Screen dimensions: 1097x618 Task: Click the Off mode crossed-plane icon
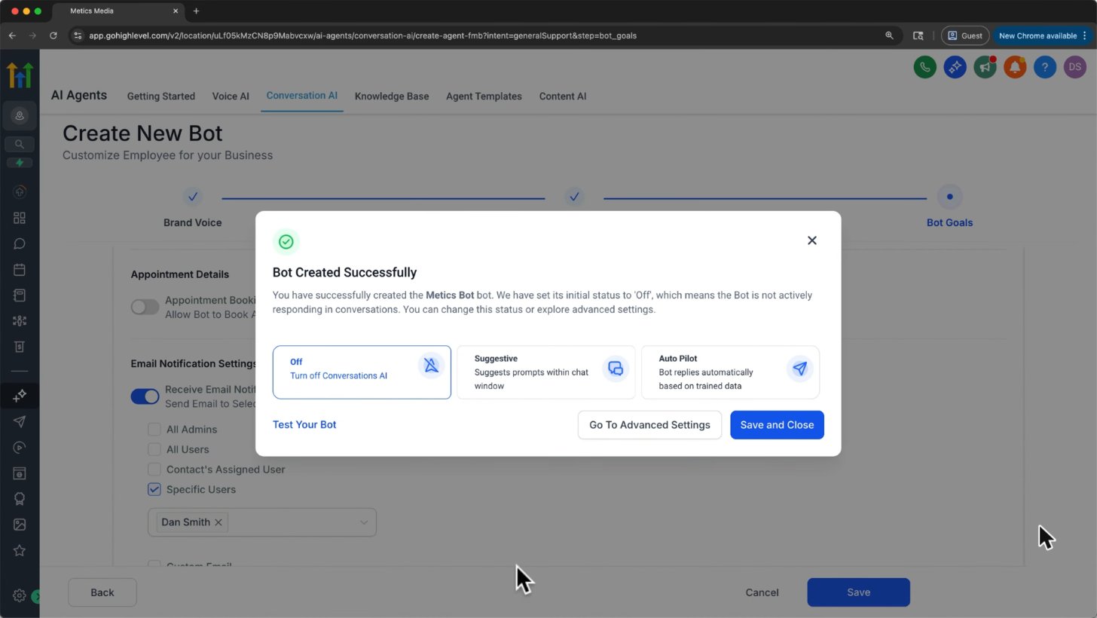pyautogui.click(x=431, y=366)
